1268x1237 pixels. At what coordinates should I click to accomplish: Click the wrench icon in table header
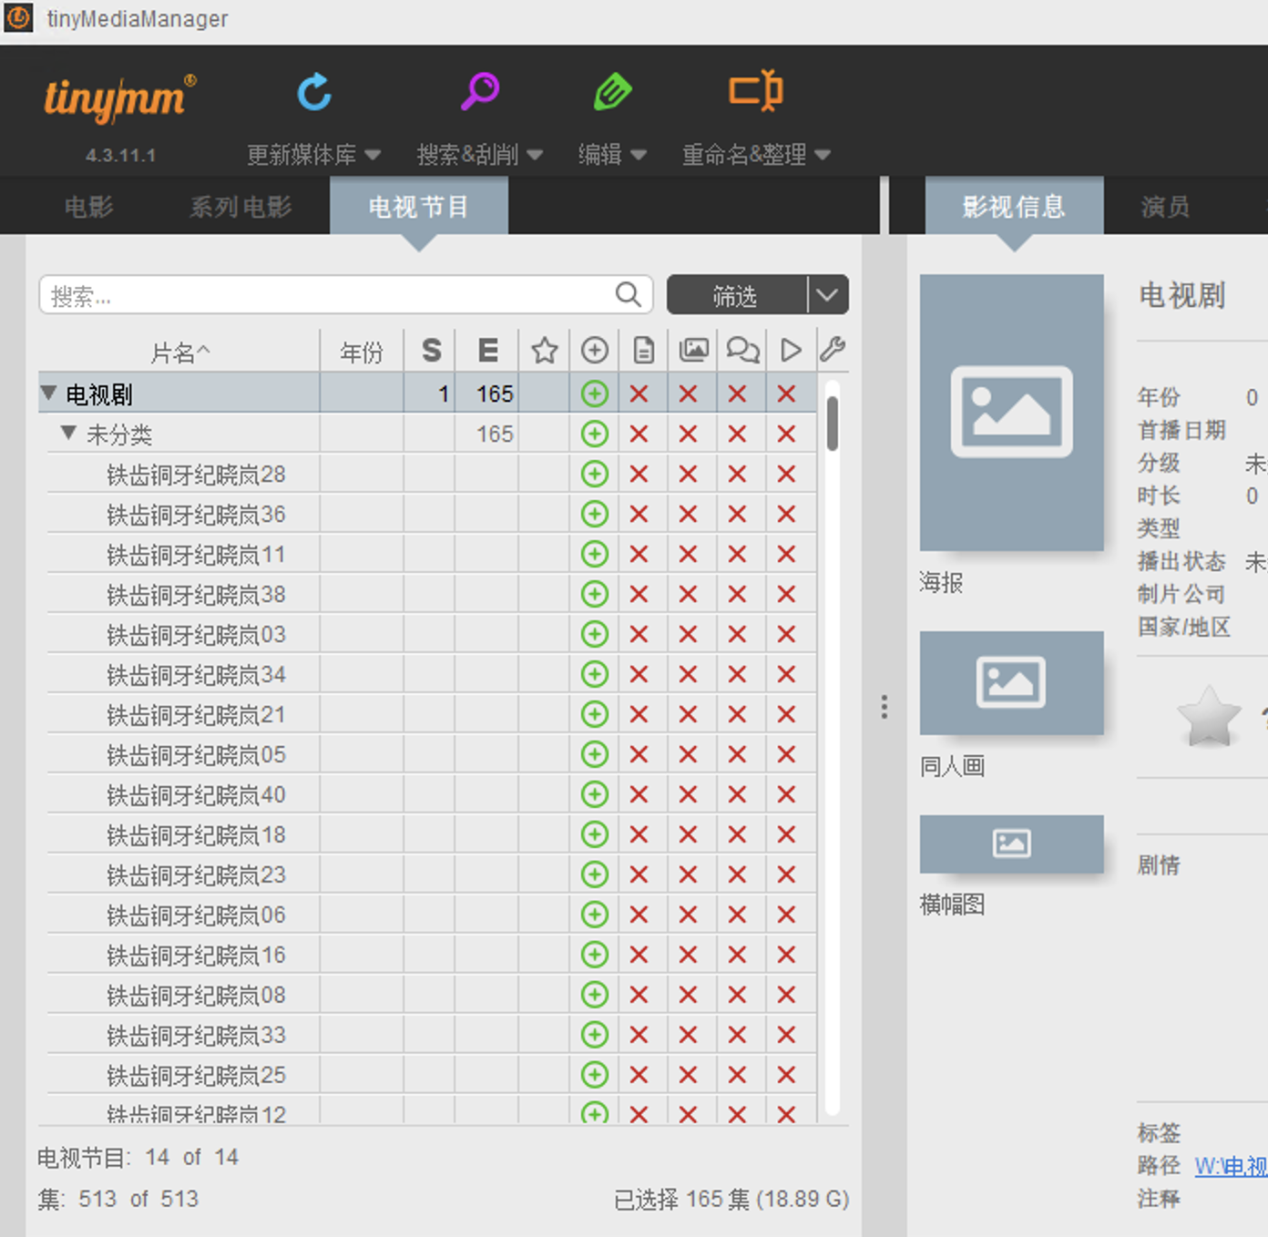(x=833, y=350)
